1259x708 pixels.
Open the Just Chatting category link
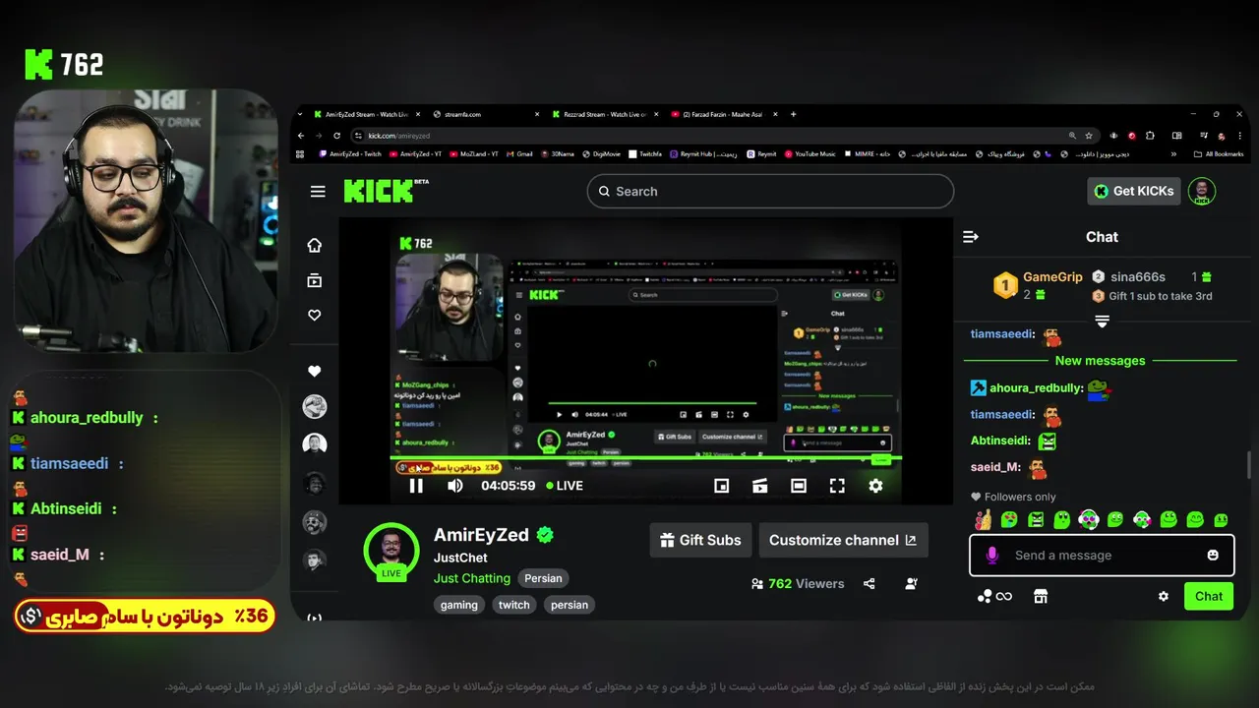click(x=472, y=578)
